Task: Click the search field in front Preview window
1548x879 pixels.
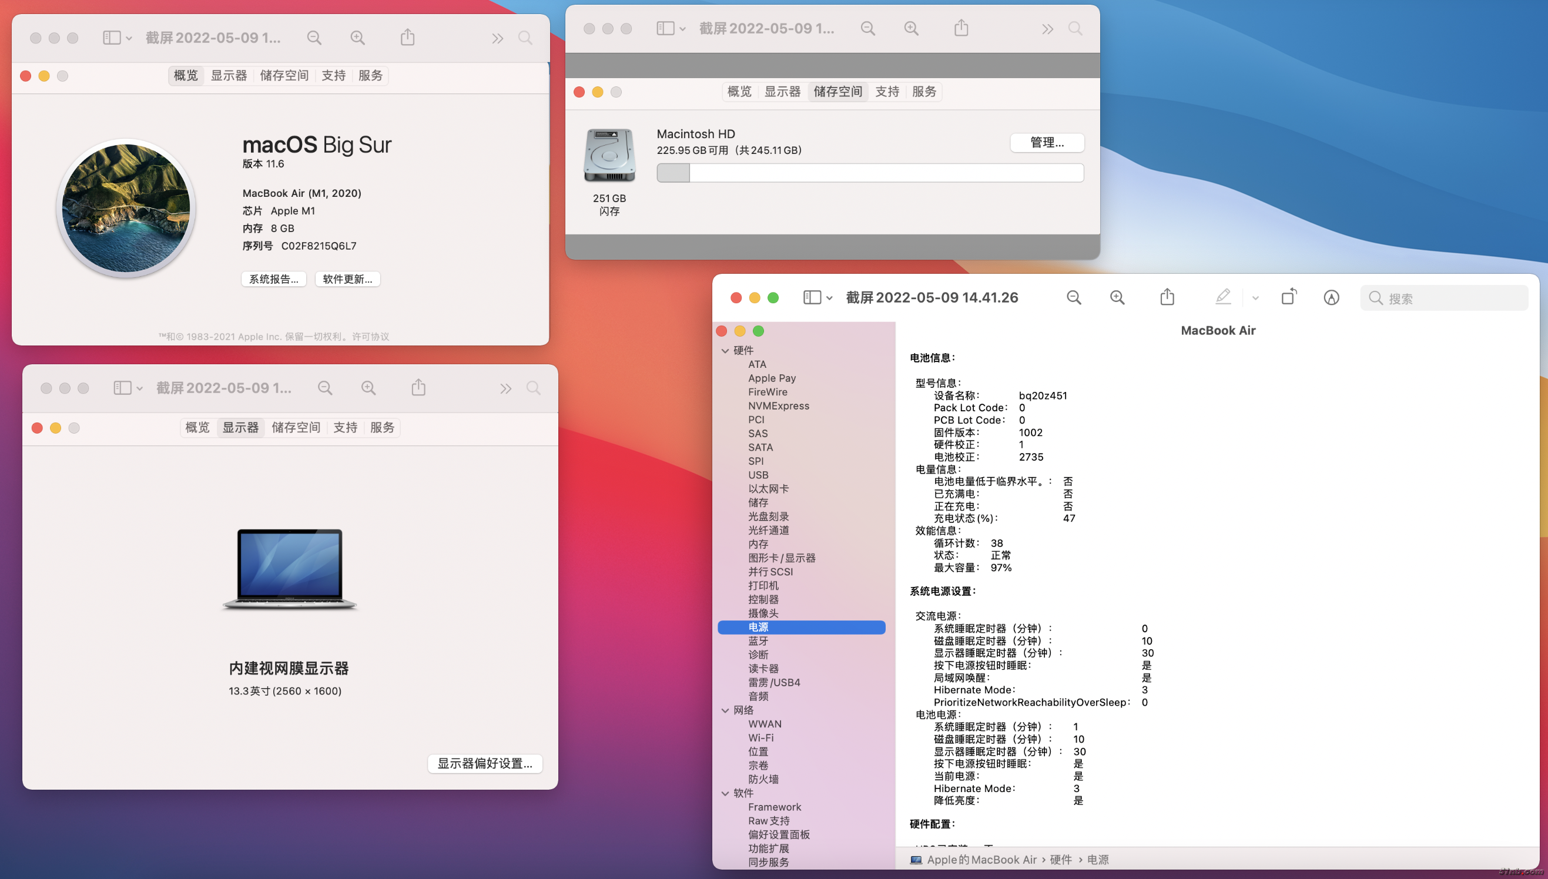Action: (1443, 298)
